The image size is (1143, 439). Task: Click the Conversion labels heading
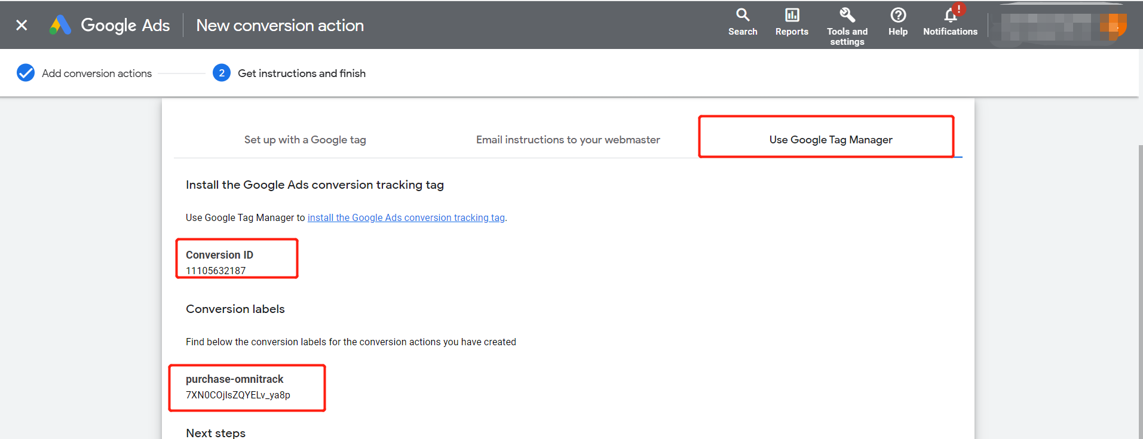(x=235, y=309)
